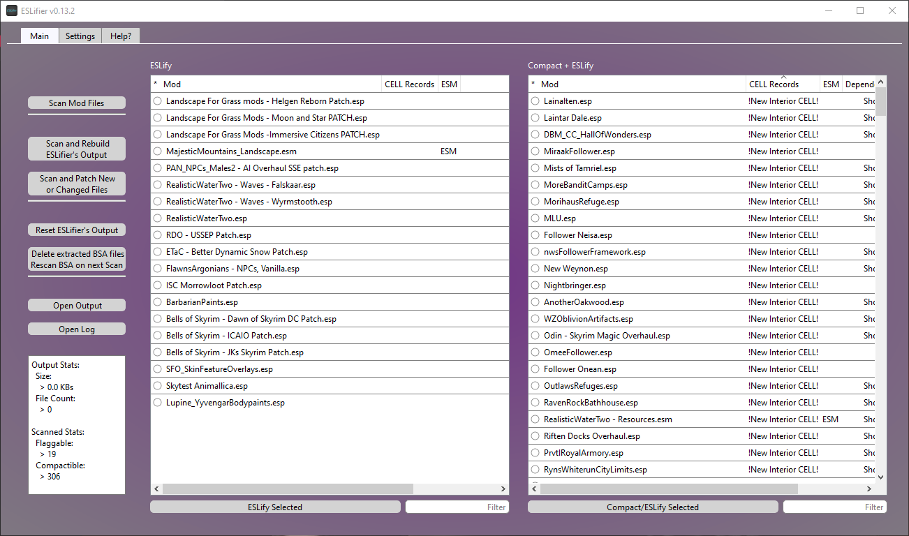
Task: Click the ESLify list scroll-left arrow
Action: tap(156, 489)
